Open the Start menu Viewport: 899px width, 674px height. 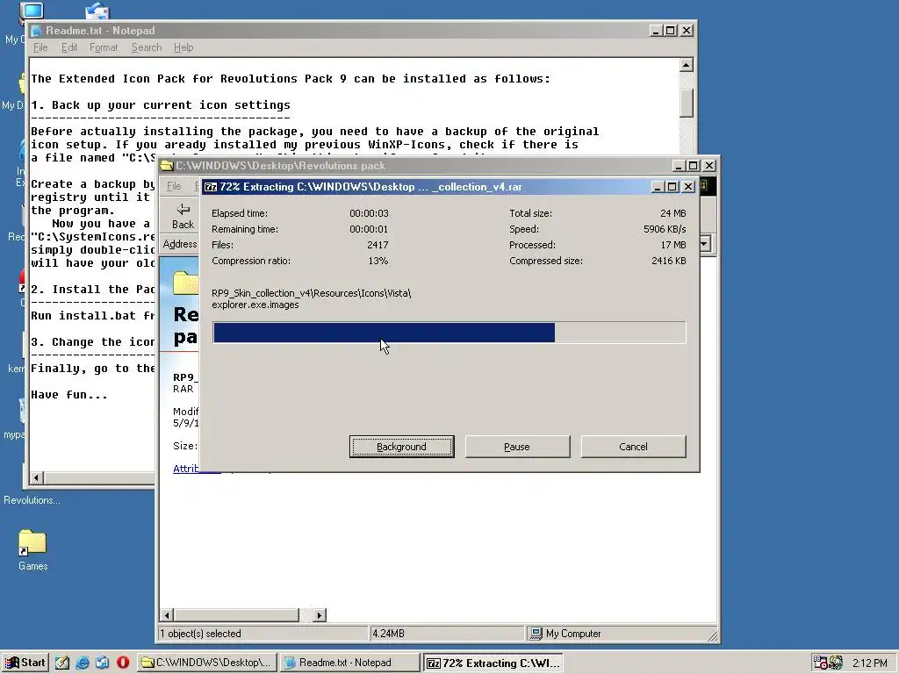tap(25, 663)
